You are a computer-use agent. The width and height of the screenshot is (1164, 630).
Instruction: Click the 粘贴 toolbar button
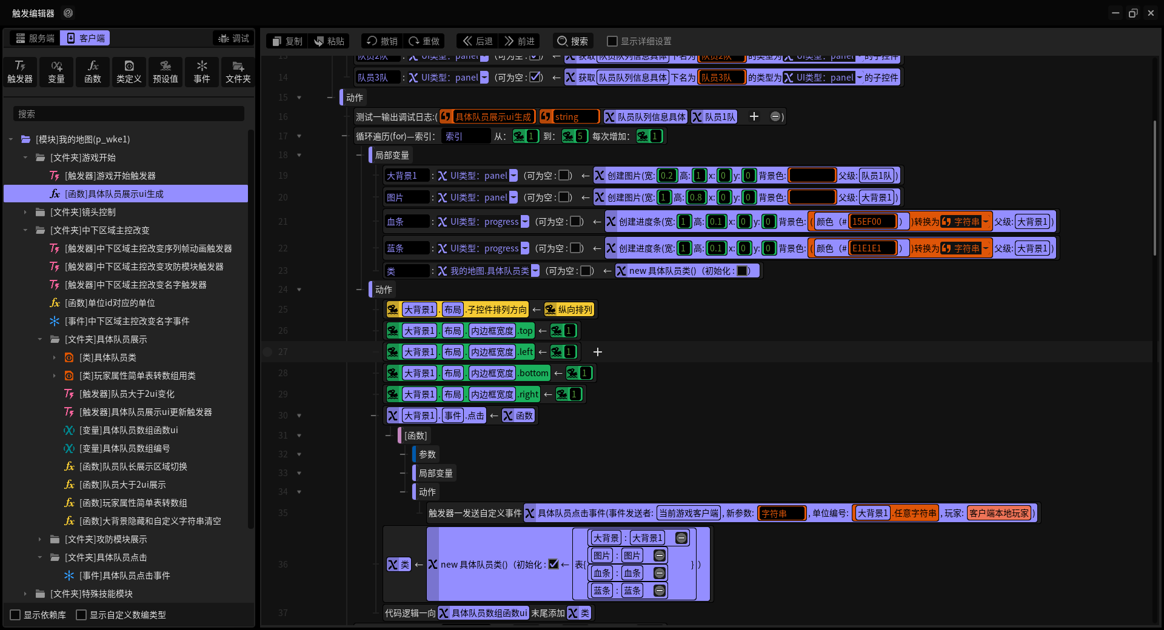tap(329, 41)
